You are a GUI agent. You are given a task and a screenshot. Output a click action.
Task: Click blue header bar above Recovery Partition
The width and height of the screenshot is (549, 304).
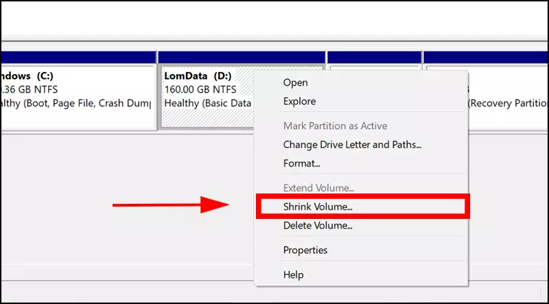(486, 58)
